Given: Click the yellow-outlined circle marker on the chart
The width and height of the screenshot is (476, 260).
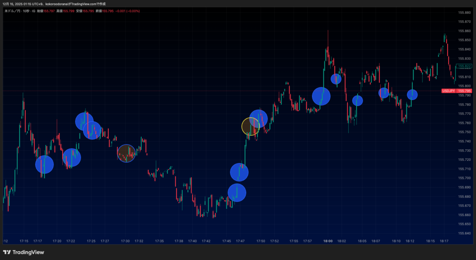Looking at the screenshot, I should (251, 126).
